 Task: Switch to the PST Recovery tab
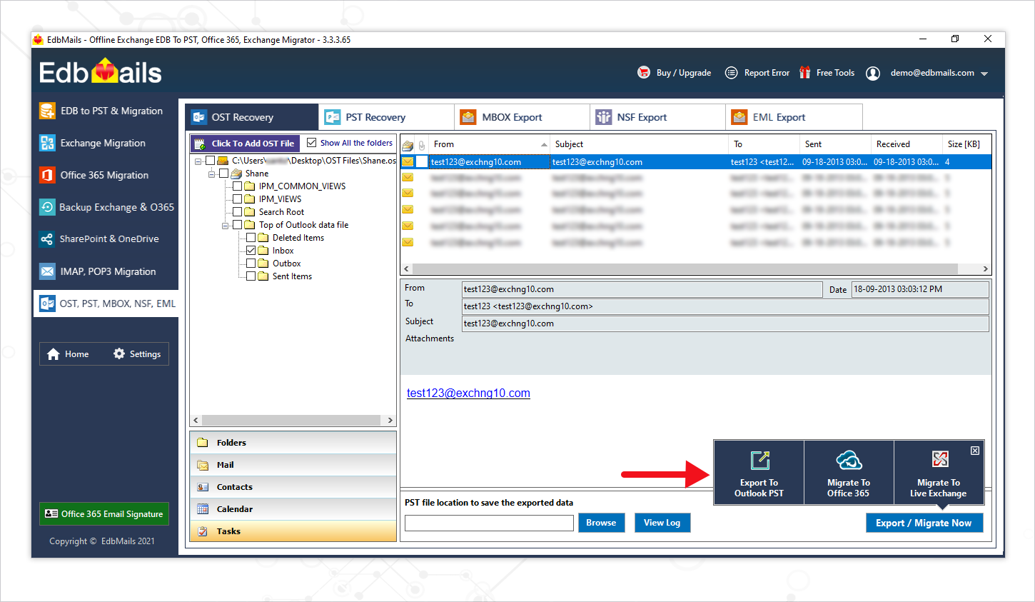tap(386, 117)
